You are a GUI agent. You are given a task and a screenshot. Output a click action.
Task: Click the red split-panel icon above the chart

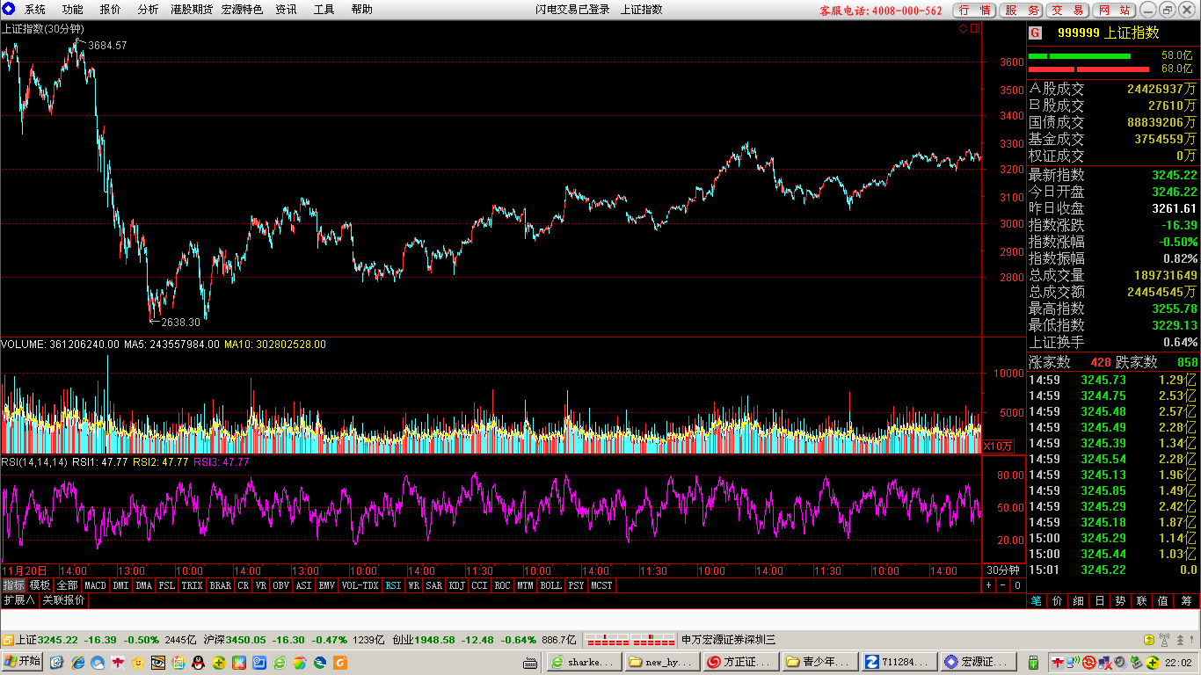coord(974,28)
